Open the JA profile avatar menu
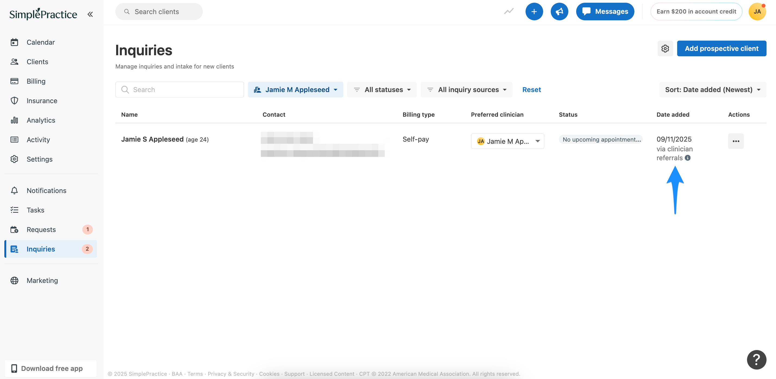This screenshot has height=379, width=776. point(757,11)
